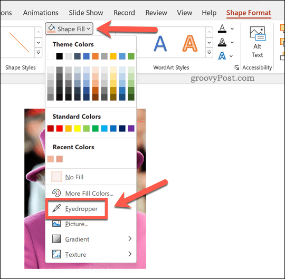This screenshot has height=279, width=285.
Task: Expand the Shape Styles gallery More button
Action: 38,52
